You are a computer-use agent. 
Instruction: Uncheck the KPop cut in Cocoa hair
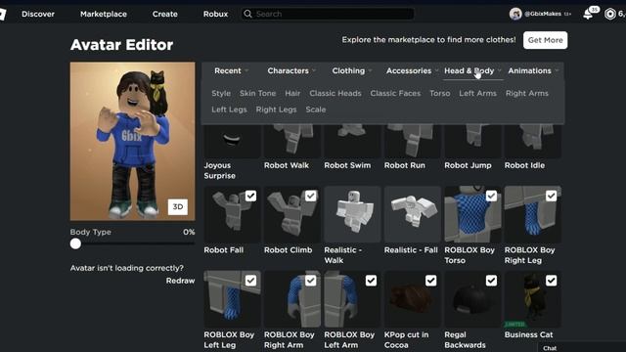click(430, 281)
